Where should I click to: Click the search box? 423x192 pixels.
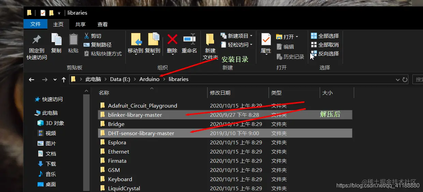coord(418,79)
